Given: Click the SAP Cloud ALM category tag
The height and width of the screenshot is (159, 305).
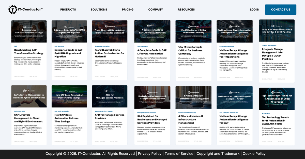Looking at the screenshot, I should coord(19,111).
